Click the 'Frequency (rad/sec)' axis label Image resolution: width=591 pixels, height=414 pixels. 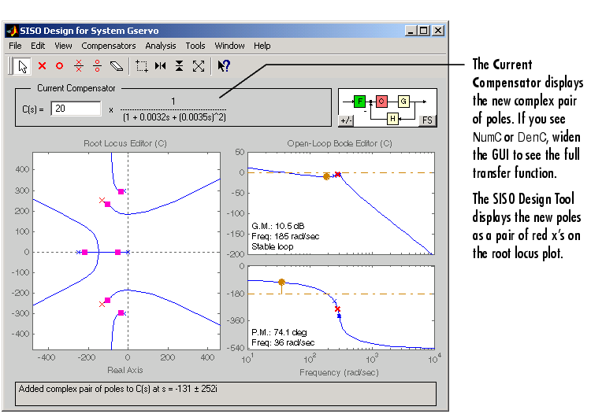pos(339,372)
